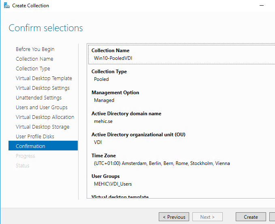Select the Virtual Desktop Storage step
The image size is (275, 224).
pyautogui.click(x=43, y=127)
